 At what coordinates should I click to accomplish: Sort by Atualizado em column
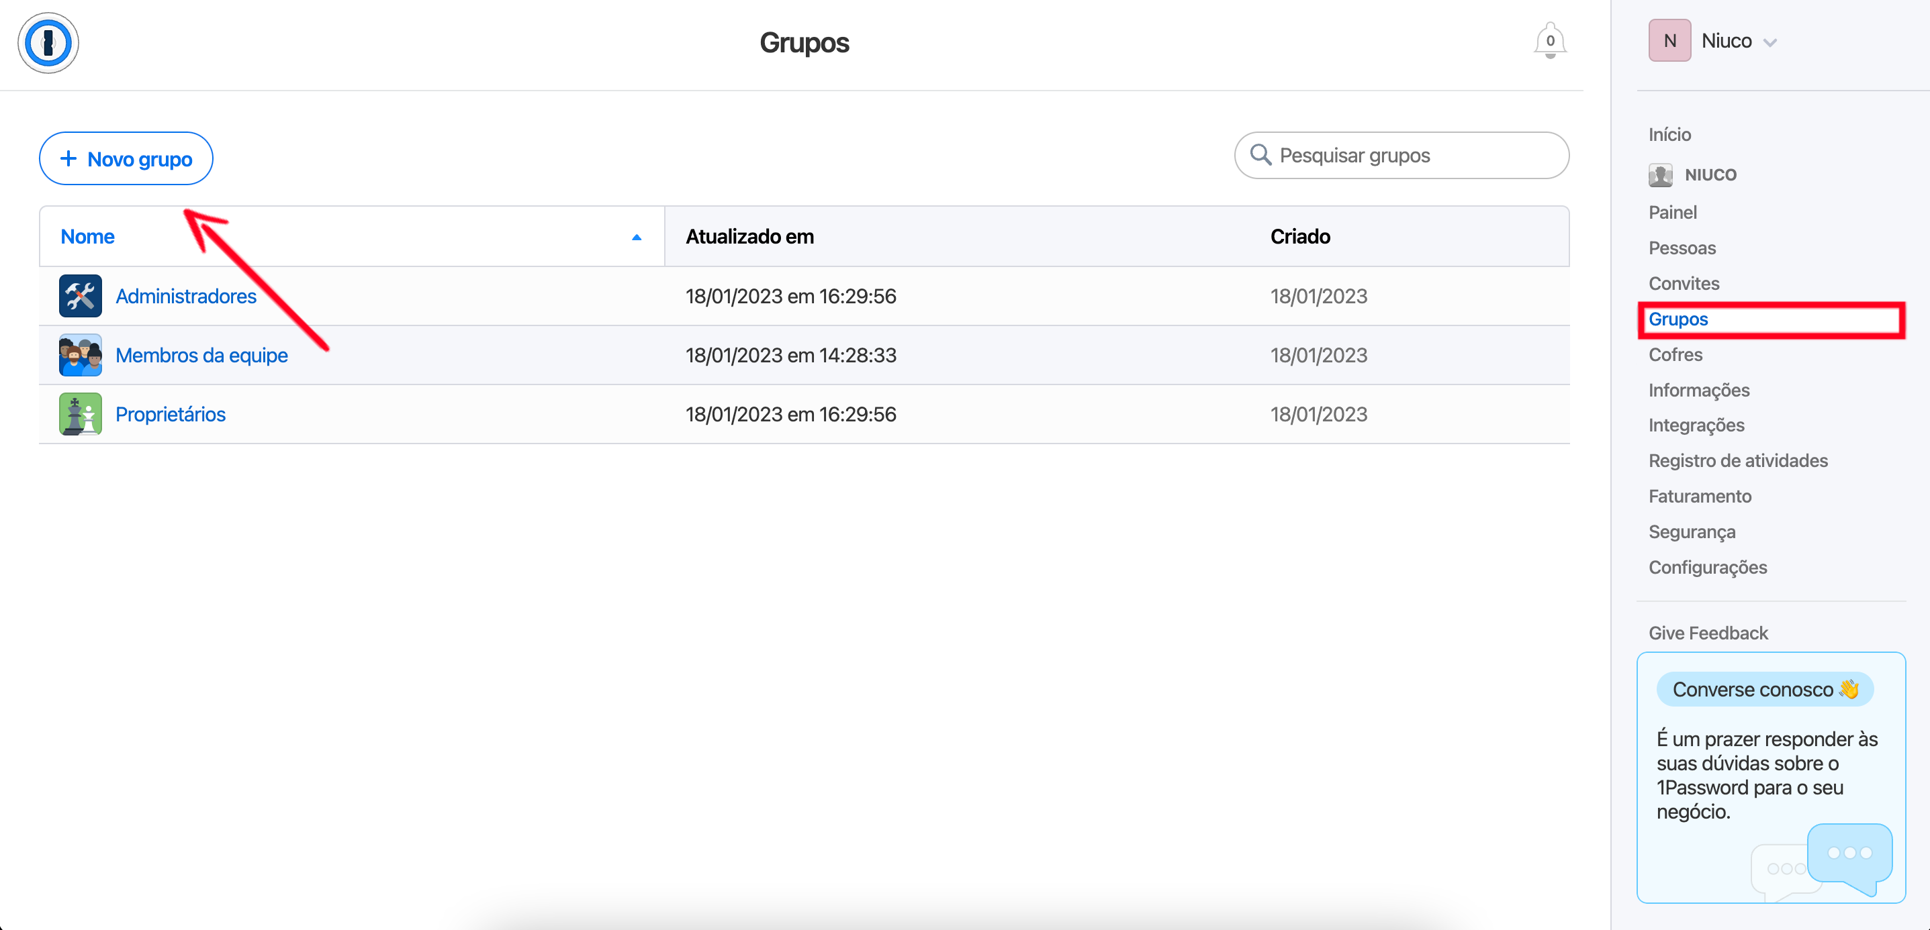point(749,237)
